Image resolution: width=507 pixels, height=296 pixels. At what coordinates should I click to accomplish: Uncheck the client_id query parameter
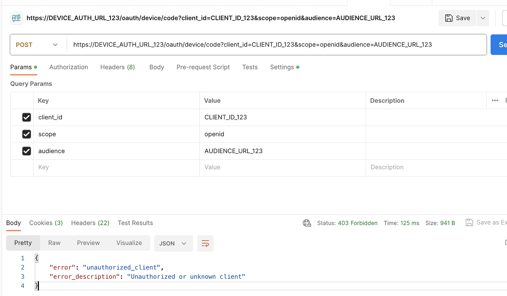pyautogui.click(x=26, y=117)
